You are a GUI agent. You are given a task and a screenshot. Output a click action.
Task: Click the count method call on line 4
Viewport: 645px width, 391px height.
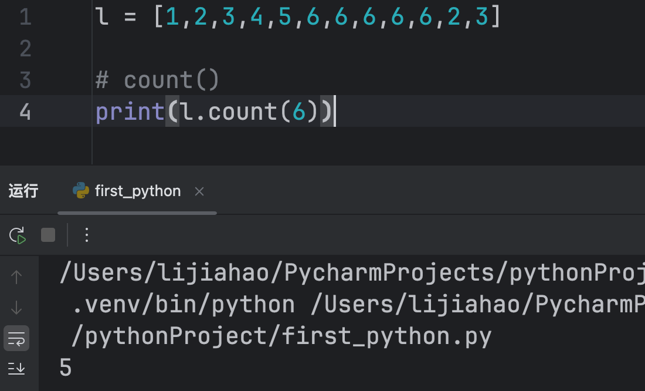[242, 111]
